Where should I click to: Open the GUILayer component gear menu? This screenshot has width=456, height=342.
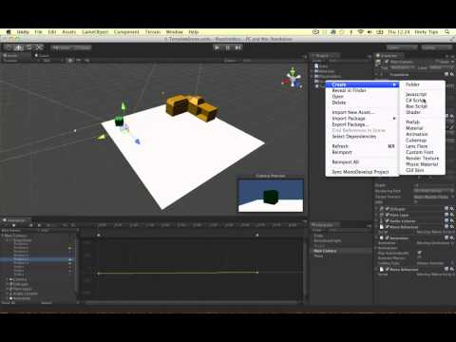click(x=451, y=209)
